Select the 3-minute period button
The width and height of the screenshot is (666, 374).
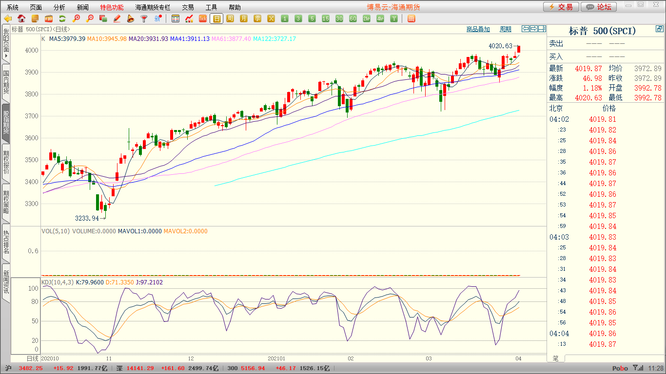point(298,19)
